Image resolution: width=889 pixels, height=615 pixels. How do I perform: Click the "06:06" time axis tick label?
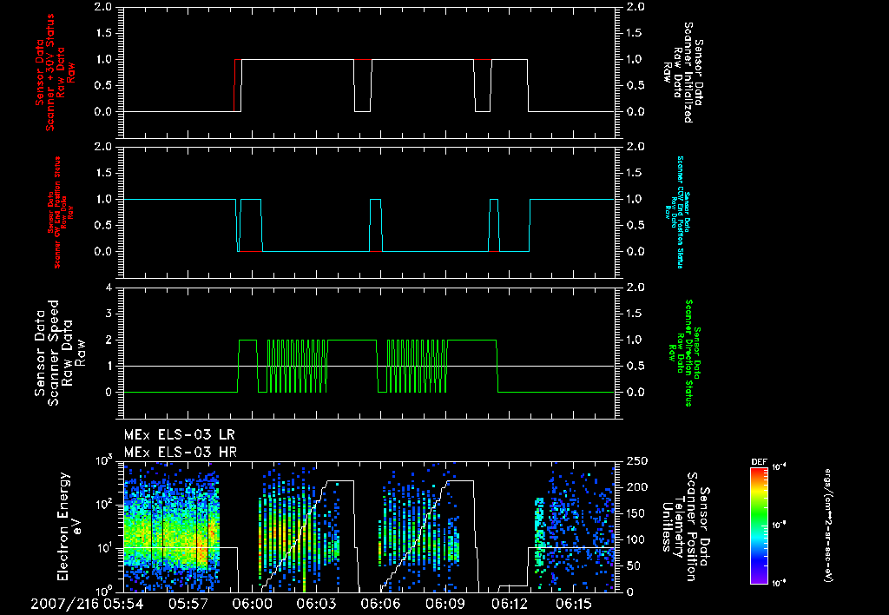point(381,604)
